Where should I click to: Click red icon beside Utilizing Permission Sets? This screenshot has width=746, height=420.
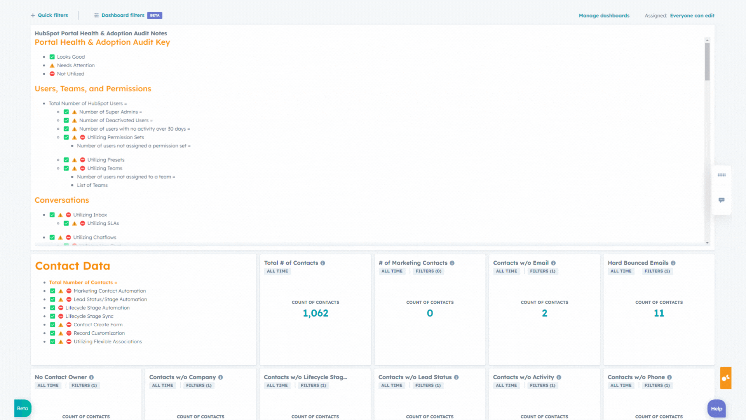coord(82,138)
